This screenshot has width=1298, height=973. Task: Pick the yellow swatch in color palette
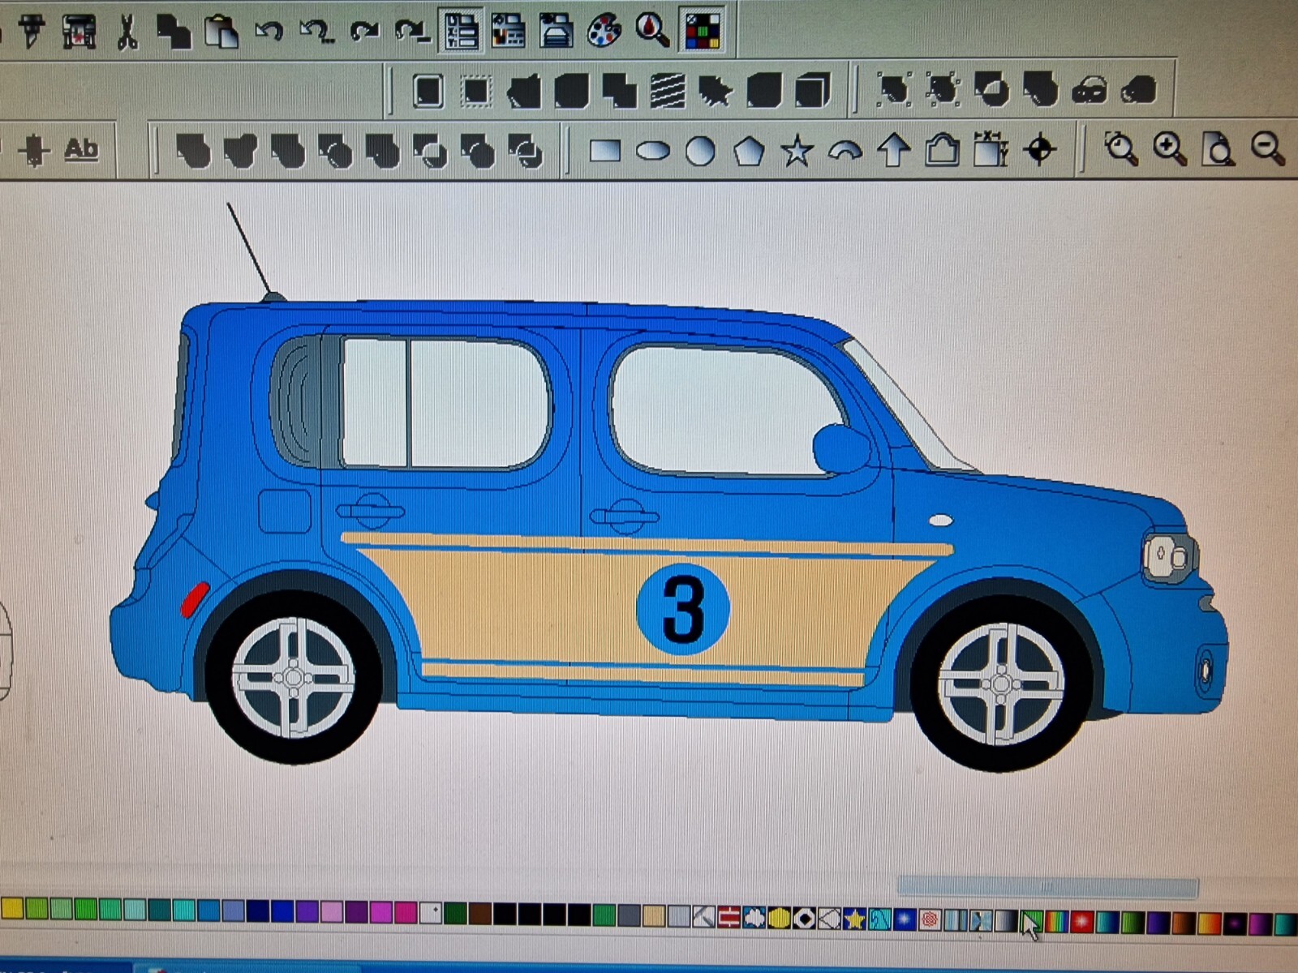pyautogui.click(x=12, y=909)
